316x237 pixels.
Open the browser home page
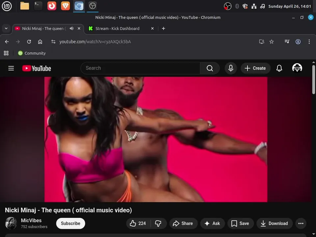40,42
